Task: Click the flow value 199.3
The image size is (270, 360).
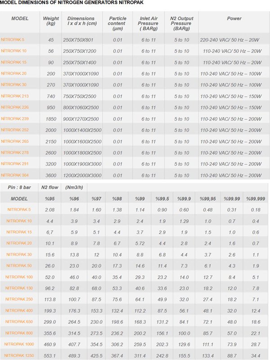Action: 50,310
